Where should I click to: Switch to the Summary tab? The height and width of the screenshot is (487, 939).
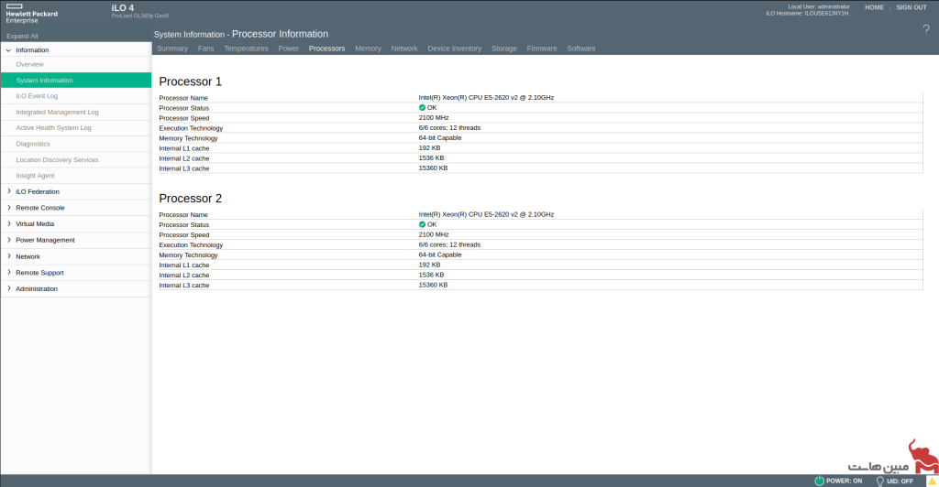coord(172,49)
